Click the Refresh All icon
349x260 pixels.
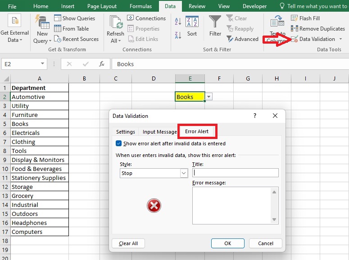116,22
